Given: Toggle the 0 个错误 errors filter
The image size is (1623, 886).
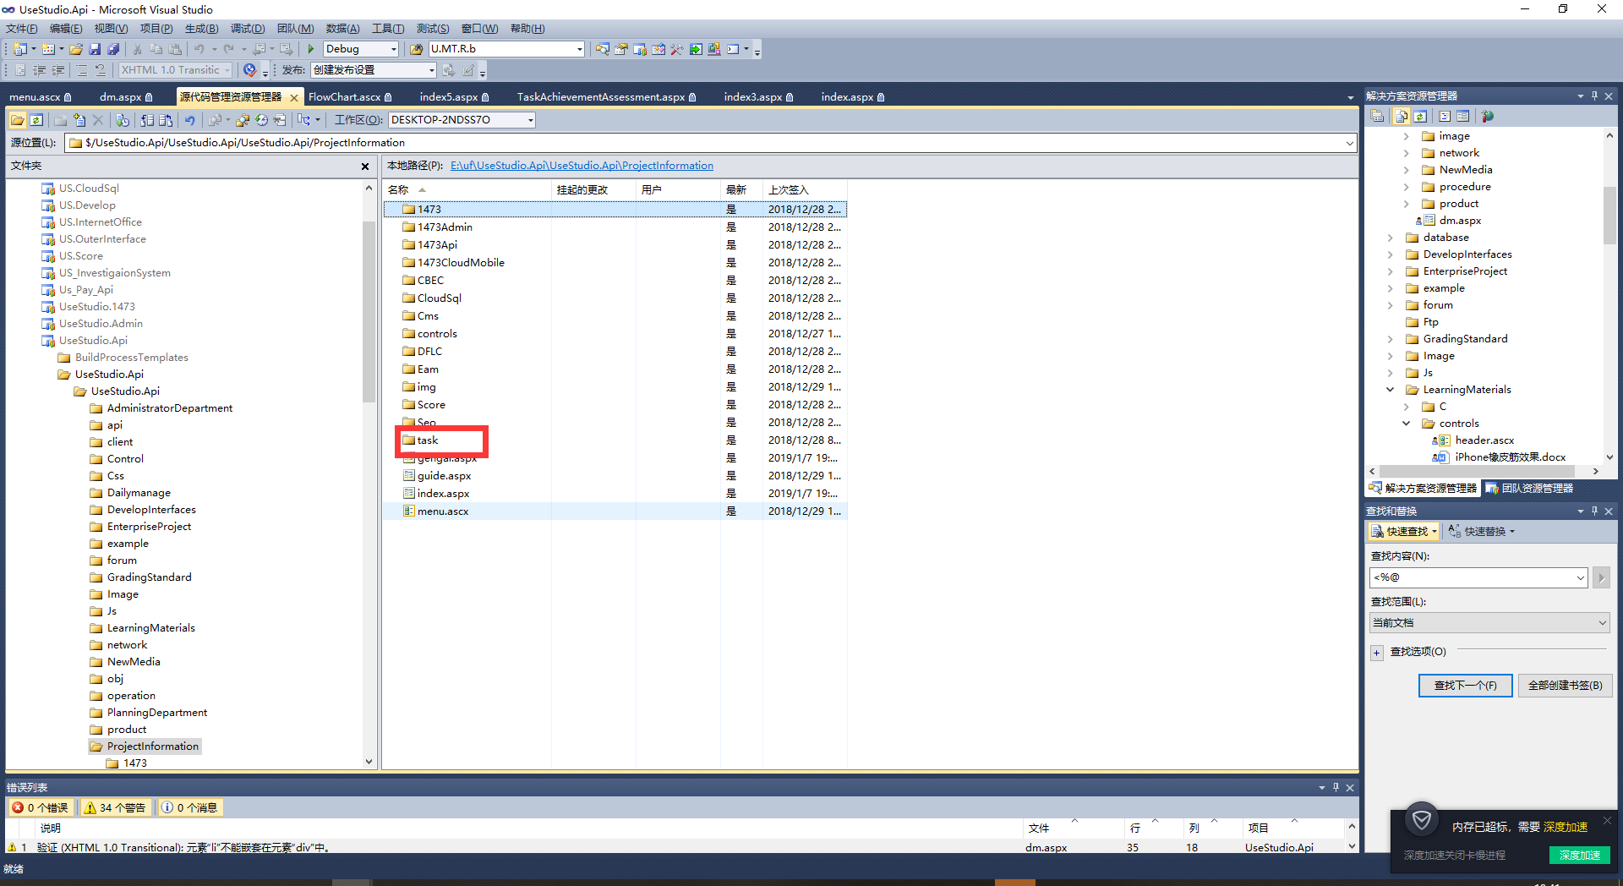Looking at the screenshot, I should click(40, 807).
